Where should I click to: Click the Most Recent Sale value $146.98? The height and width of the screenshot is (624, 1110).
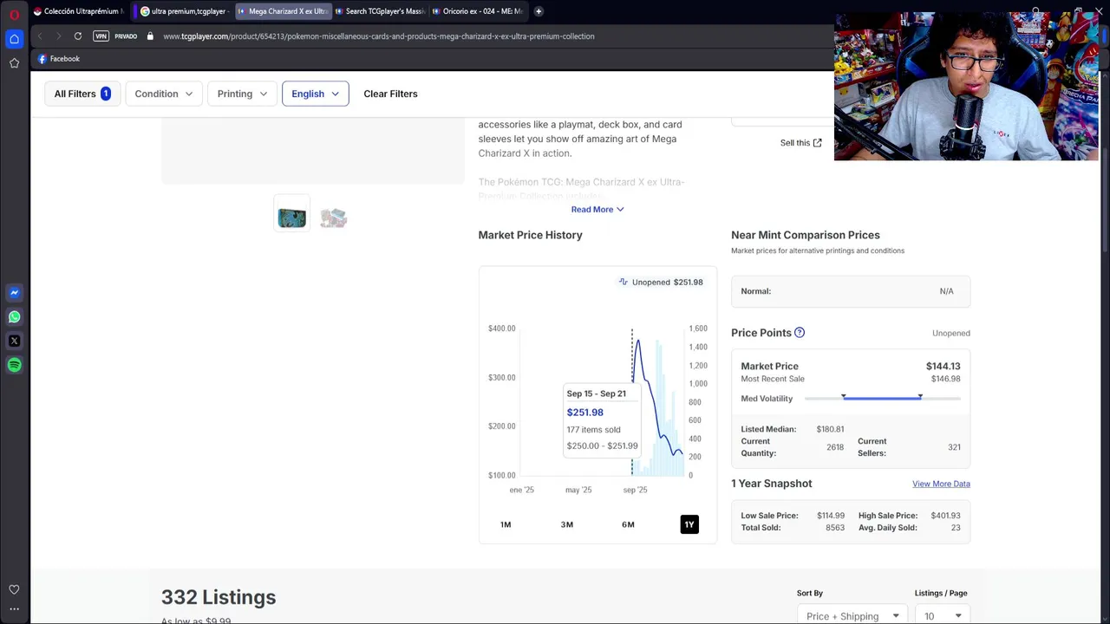click(x=945, y=379)
